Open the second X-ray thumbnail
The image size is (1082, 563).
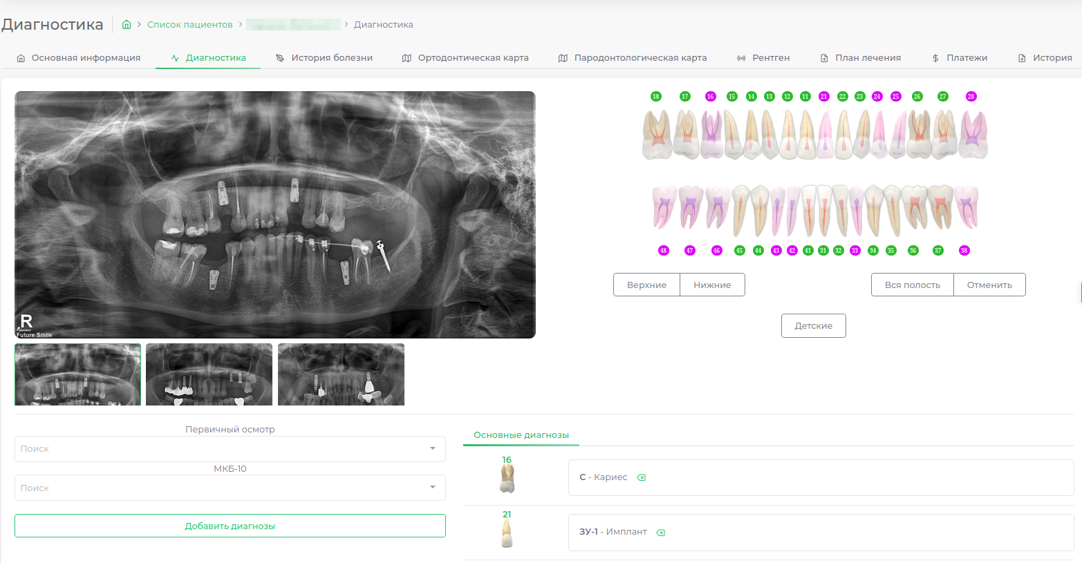pyautogui.click(x=209, y=374)
